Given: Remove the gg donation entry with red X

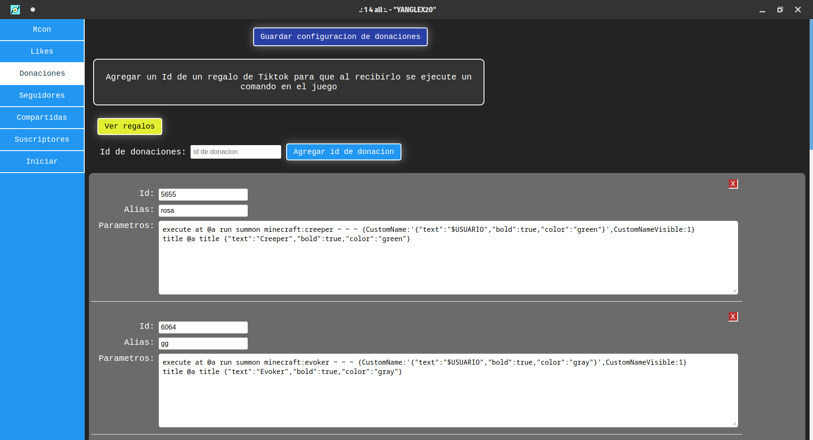Looking at the screenshot, I should [x=733, y=317].
